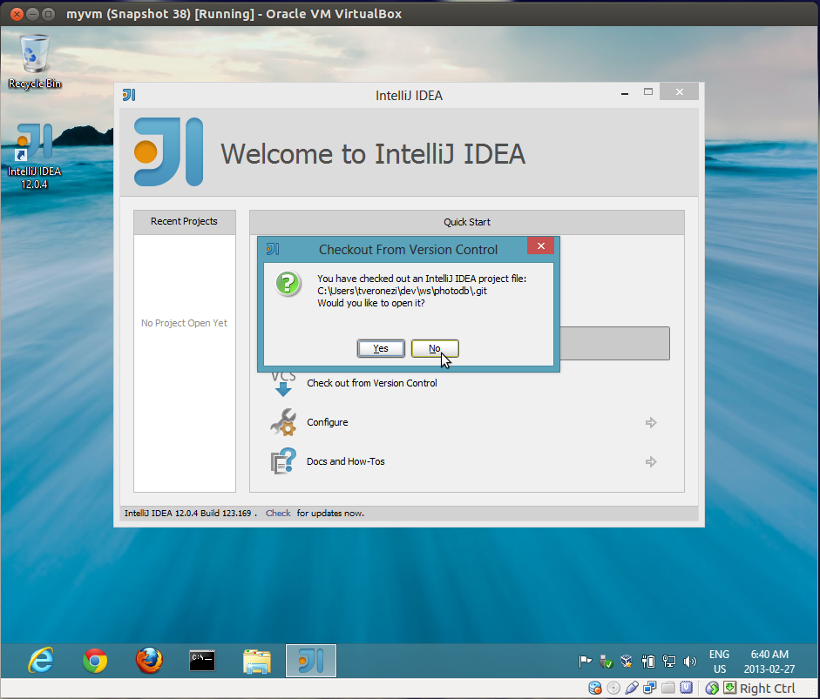The width and height of the screenshot is (820, 699).
Task: Open the ENG US language indicator
Action: coord(719,661)
